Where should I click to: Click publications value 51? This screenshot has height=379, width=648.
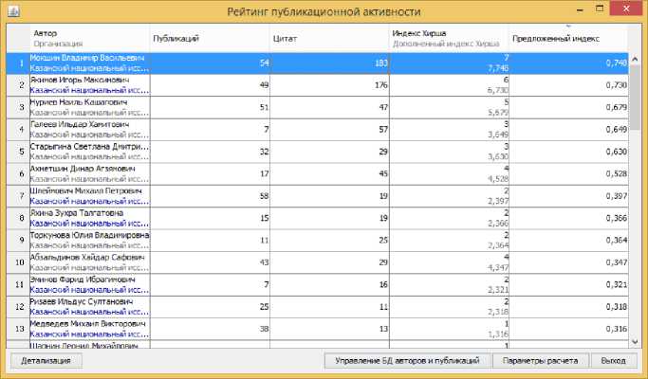click(264, 107)
